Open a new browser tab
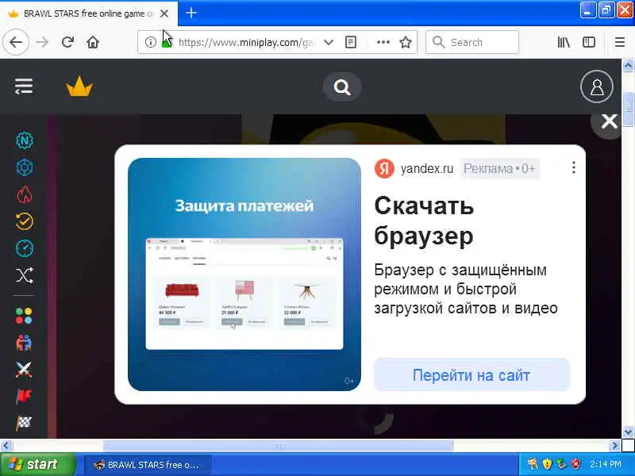Image resolution: width=635 pixels, height=476 pixels. click(x=191, y=13)
